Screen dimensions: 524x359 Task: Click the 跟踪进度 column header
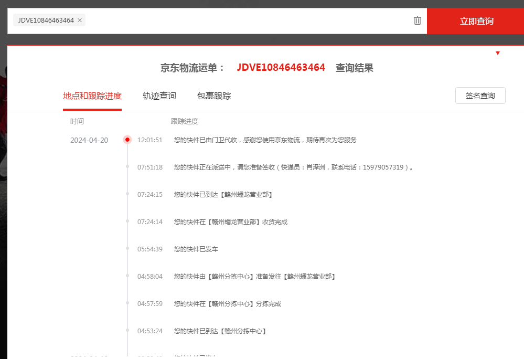point(185,121)
